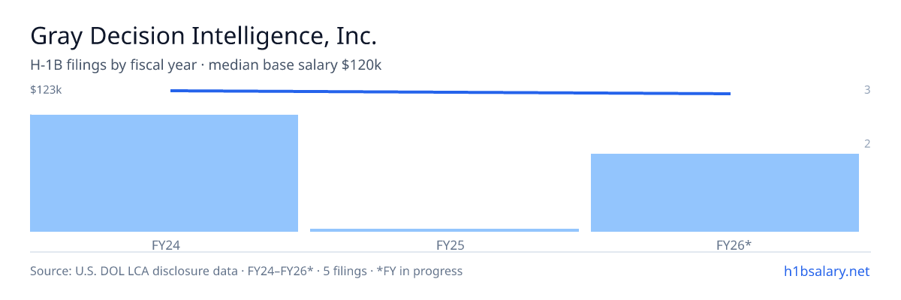901x300 pixels.
Task: Open the h1bsalary.net link
Action: [x=826, y=271]
